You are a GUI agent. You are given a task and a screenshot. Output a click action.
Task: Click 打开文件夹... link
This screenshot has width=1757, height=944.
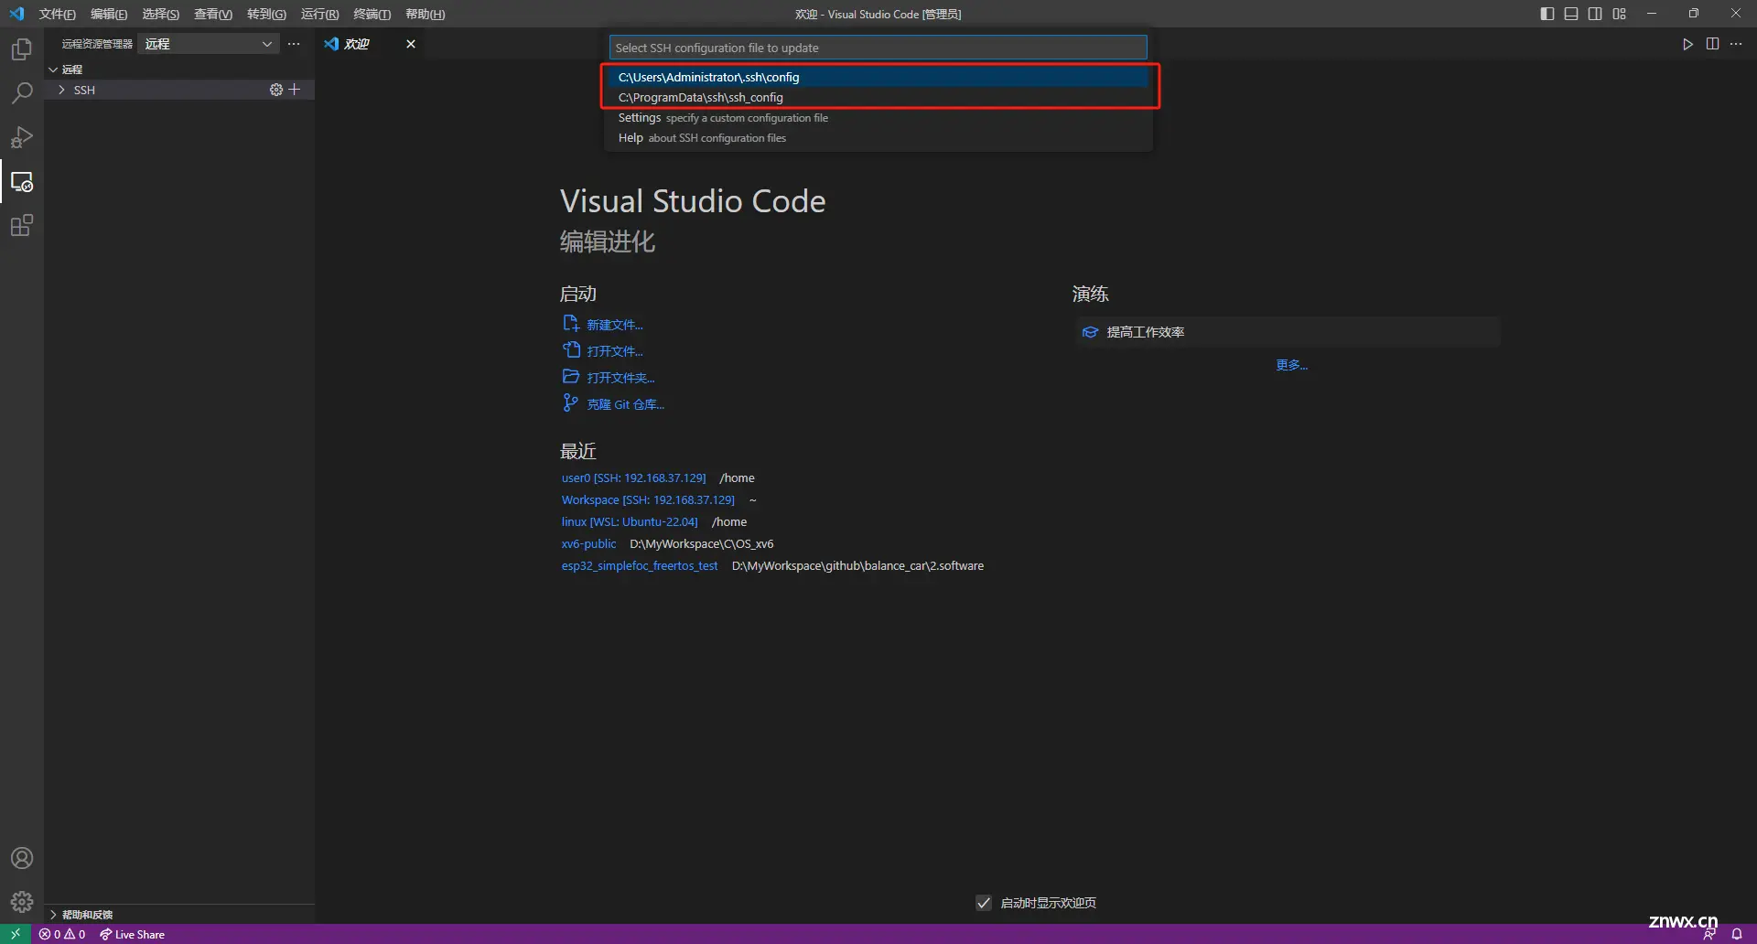(x=620, y=378)
